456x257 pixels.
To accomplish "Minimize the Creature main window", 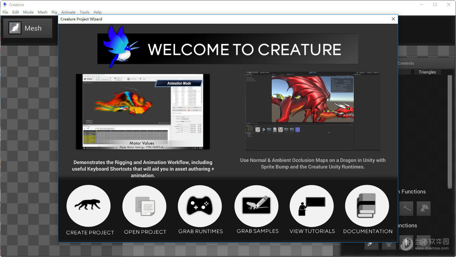I will 422,4.
